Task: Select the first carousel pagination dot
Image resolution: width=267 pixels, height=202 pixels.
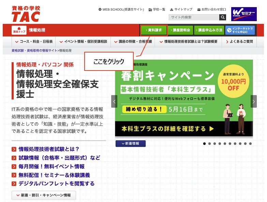Action: [x=204, y=144]
